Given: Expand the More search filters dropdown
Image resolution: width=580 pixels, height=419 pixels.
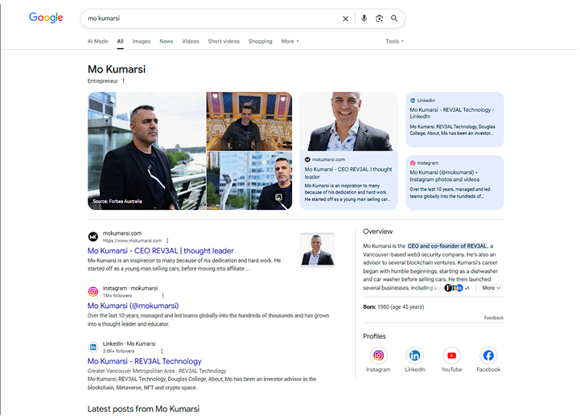Looking at the screenshot, I should 290,41.
